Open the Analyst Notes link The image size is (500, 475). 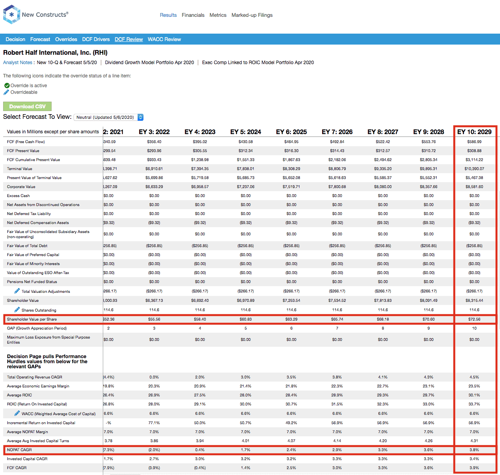[18, 63]
